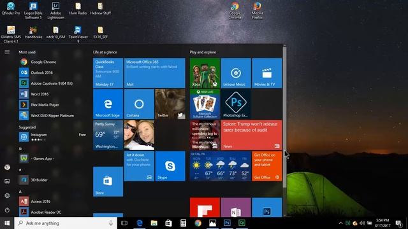Open the Flipboard tile

coord(205,207)
